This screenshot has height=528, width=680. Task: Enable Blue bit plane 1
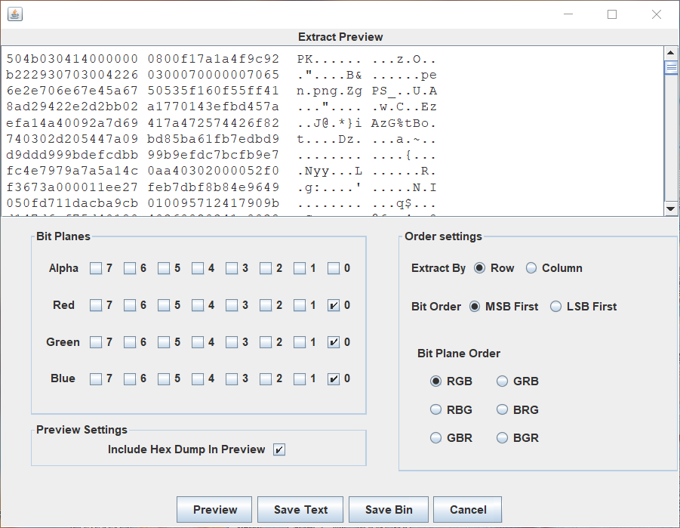(x=300, y=378)
